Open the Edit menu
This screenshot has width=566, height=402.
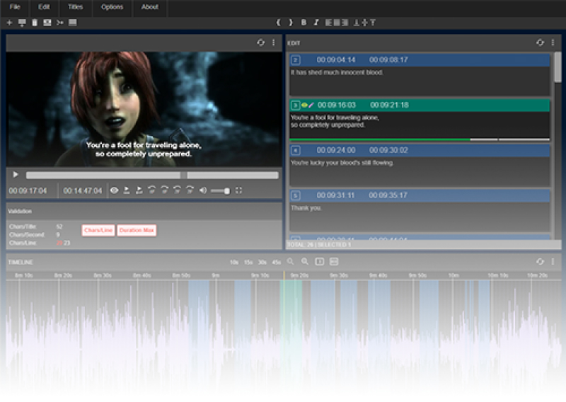click(x=44, y=7)
